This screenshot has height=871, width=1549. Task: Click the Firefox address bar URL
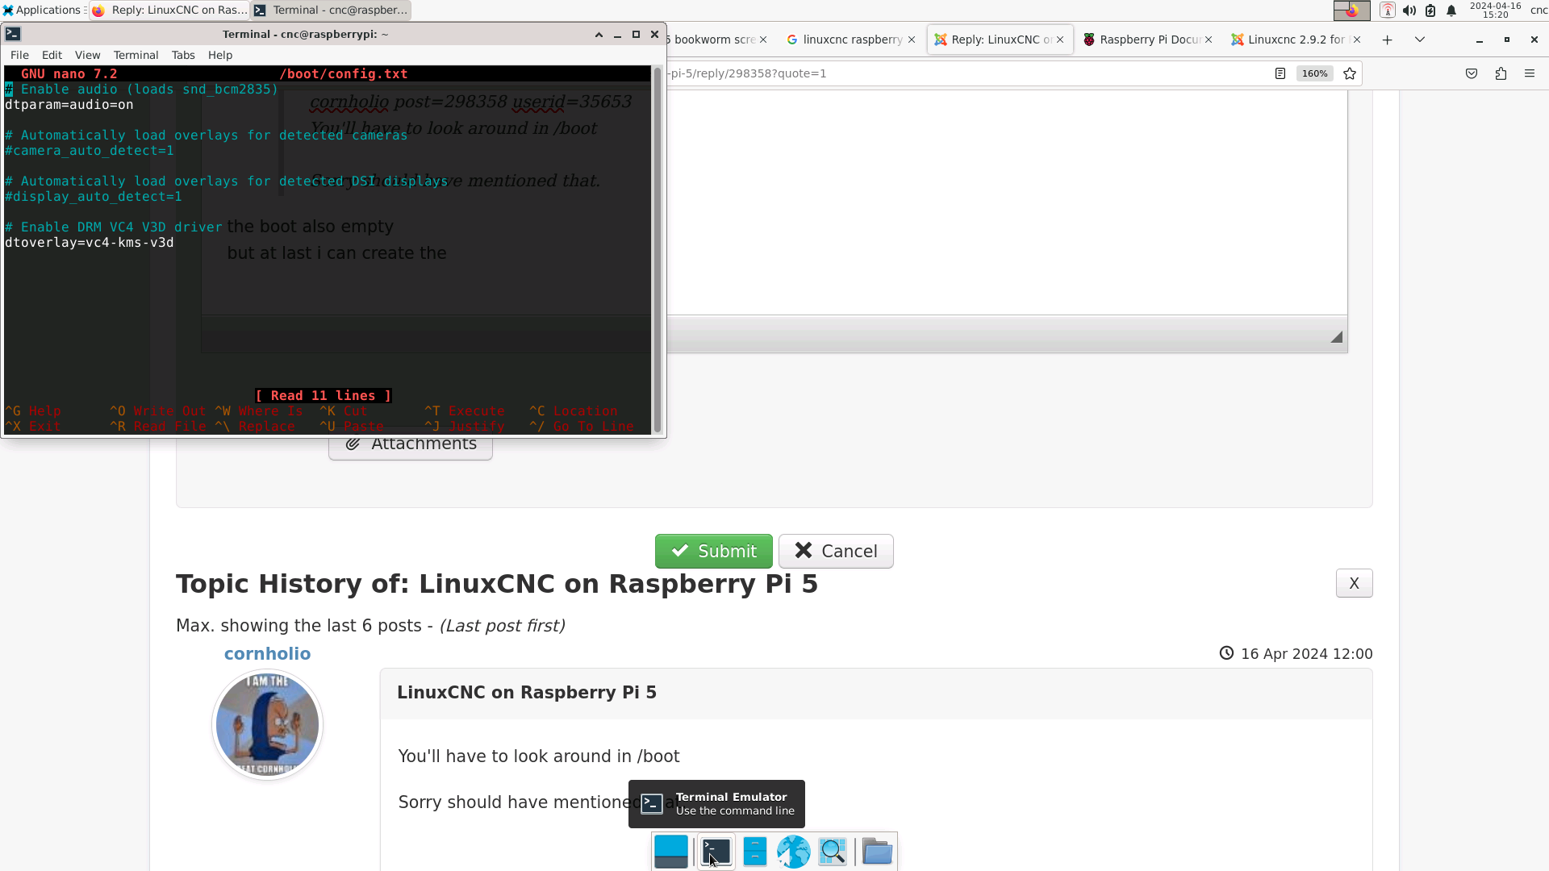point(960,73)
